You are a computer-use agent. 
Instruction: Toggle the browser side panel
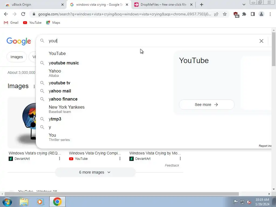coord(253,14)
